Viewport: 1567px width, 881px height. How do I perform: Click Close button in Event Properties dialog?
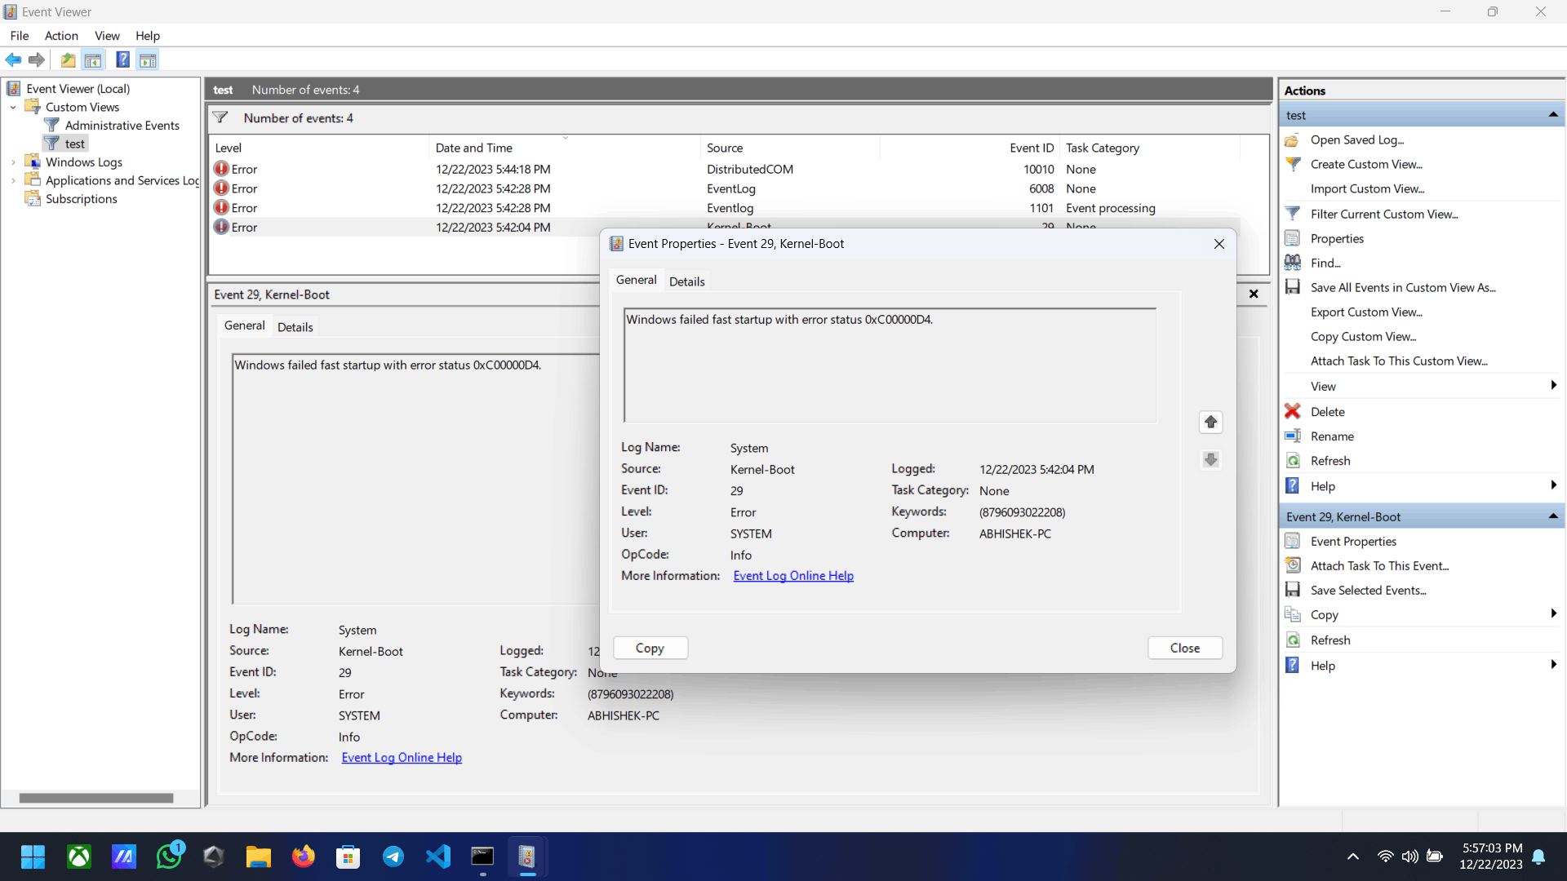pyautogui.click(x=1185, y=648)
